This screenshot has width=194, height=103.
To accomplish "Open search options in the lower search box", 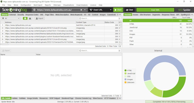I will pyautogui.click(x=119, y=51).
